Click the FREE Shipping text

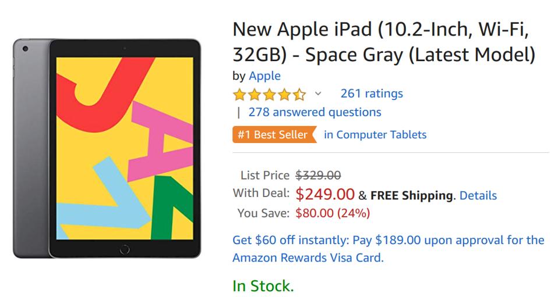(411, 195)
